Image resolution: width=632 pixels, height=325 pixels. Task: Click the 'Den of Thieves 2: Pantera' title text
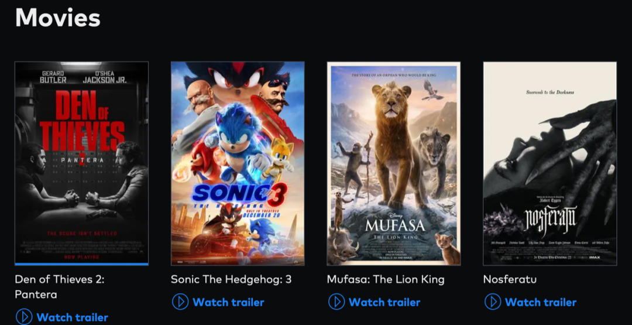click(x=59, y=287)
